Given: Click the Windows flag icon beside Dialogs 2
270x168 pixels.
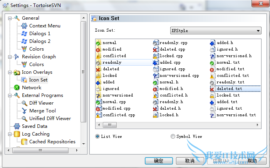Looking at the screenshot, I should (x=24, y=41).
